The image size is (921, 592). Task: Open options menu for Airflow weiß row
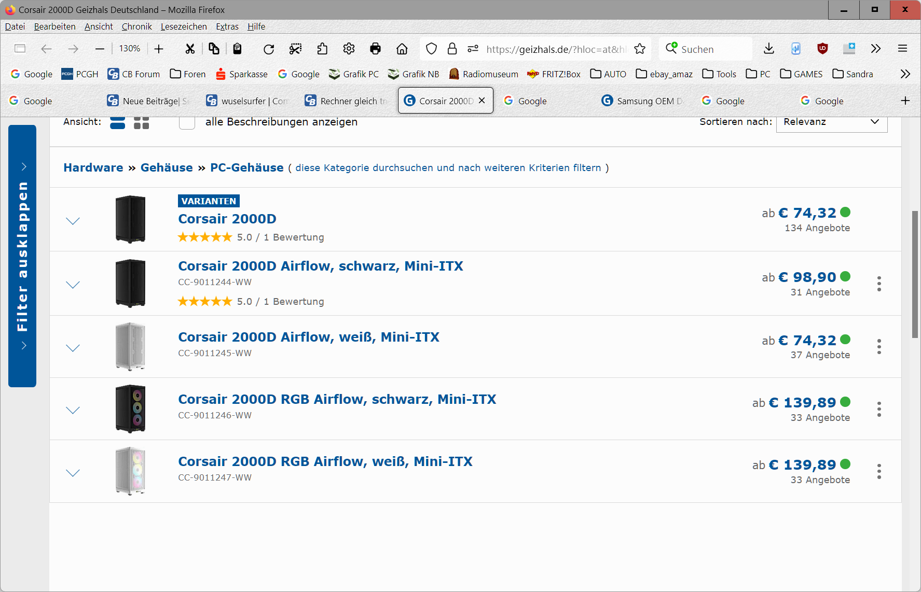(x=879, y=347)
